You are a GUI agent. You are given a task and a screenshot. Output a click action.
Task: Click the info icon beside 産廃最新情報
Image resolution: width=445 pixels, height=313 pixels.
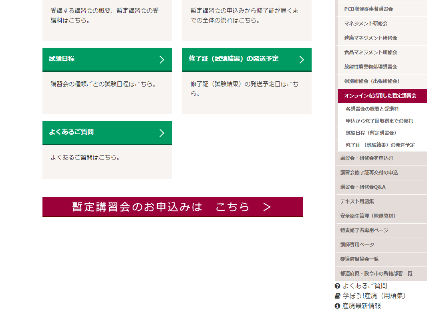tap(337, 306)
